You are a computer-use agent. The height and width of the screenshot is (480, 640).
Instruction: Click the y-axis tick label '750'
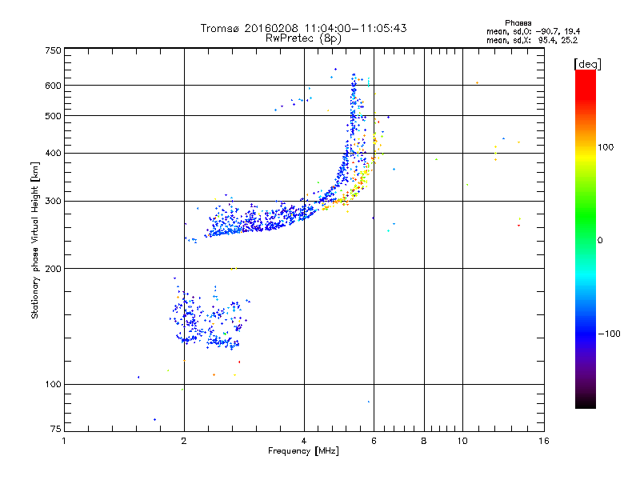[53, 50]
